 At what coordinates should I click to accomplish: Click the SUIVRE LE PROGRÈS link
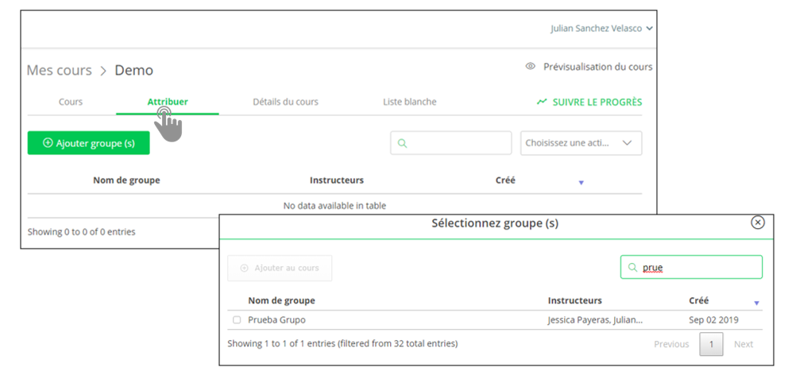[x=597, y=102]
